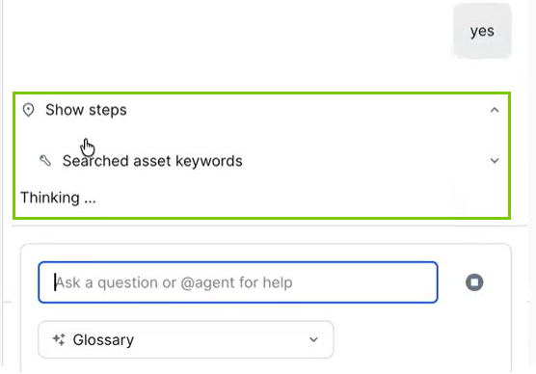Open the Glossary dropdown arrow

point(313,339)
